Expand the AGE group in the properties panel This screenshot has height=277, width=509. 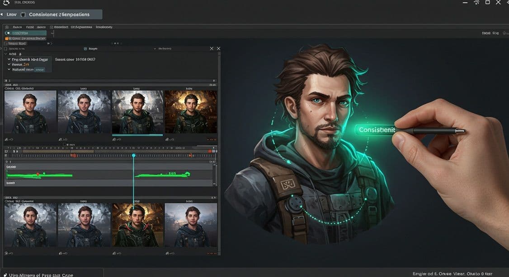pyautogui.click(x=6, y=54)
